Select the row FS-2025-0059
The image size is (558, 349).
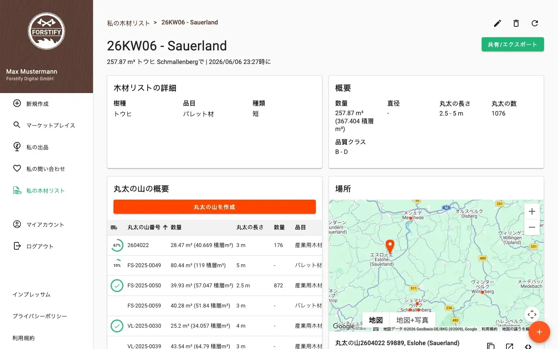coord(215,306)
